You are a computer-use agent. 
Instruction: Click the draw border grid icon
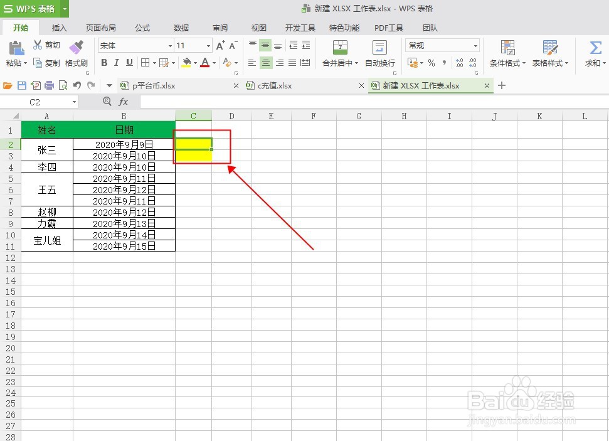pyautogui.click(x=164, y=63)
